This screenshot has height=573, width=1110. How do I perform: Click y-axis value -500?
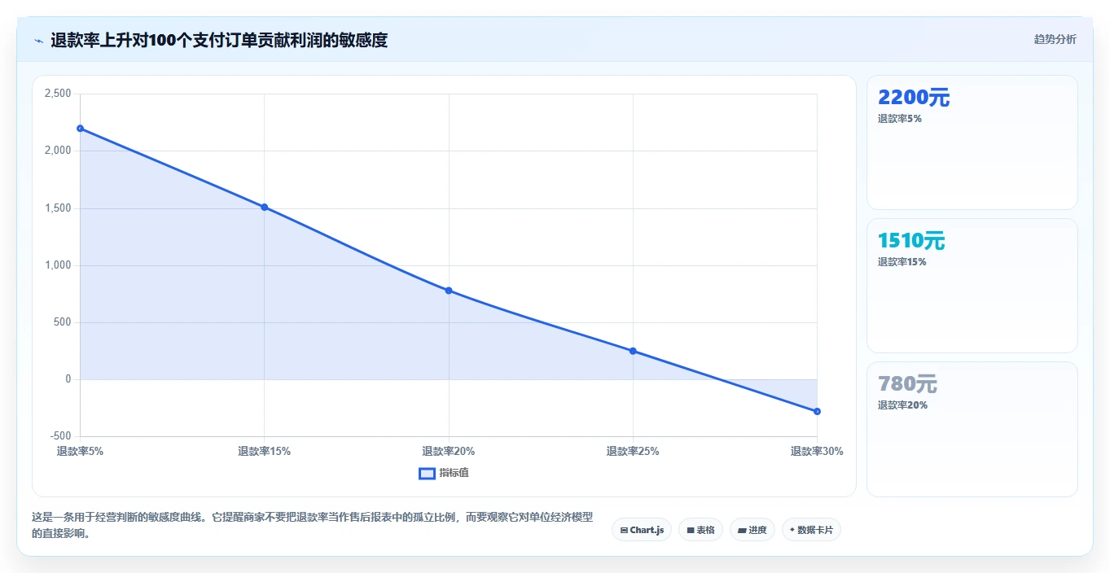(x=60, y=436)
